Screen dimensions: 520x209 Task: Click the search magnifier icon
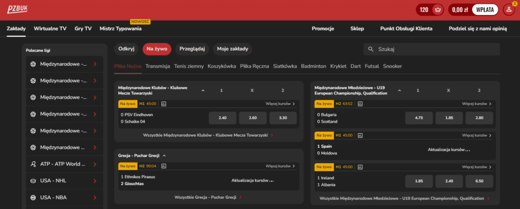pos(370,49)
